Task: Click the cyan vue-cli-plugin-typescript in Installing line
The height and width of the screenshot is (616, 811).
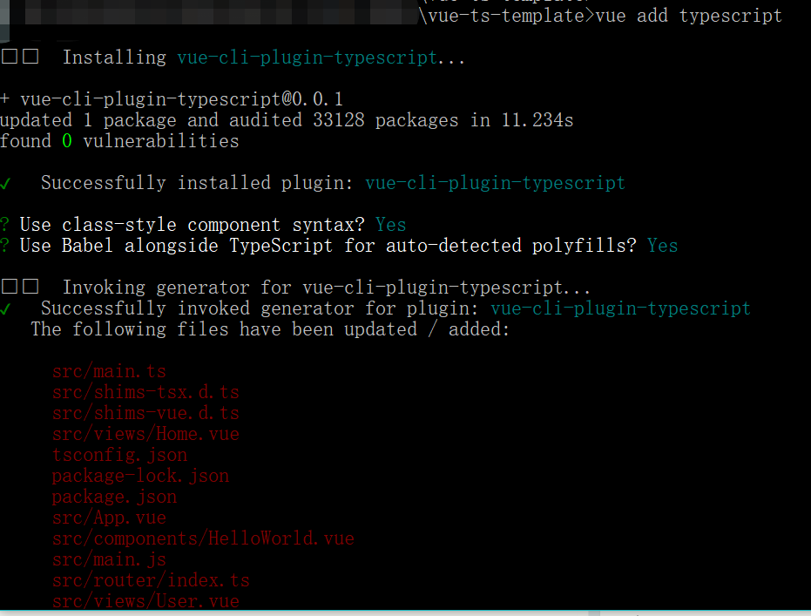Action: click(308, 58)
